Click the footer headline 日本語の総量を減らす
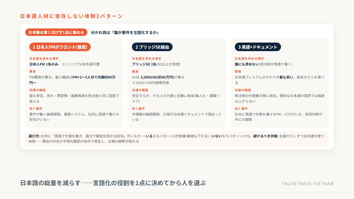Image resolution: width=354 pixels, height=199 pixels. (113, 183)
